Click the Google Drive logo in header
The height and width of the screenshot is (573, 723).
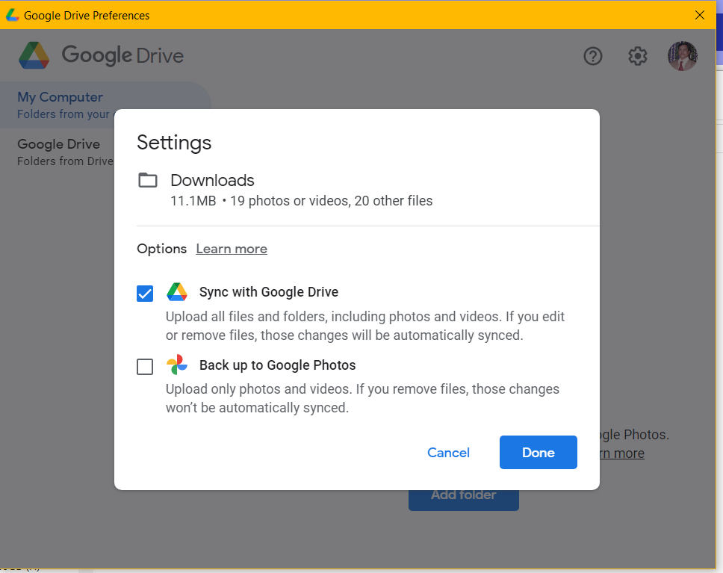(102, 55)
